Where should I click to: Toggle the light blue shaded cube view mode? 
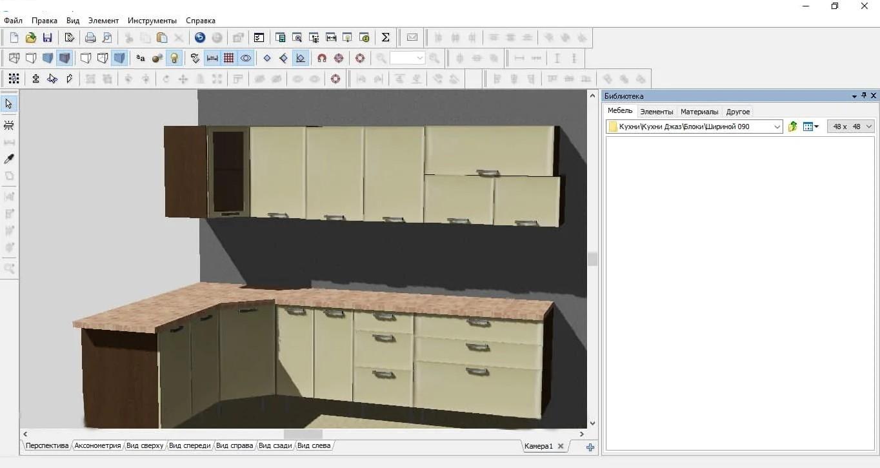pos(47,58)
